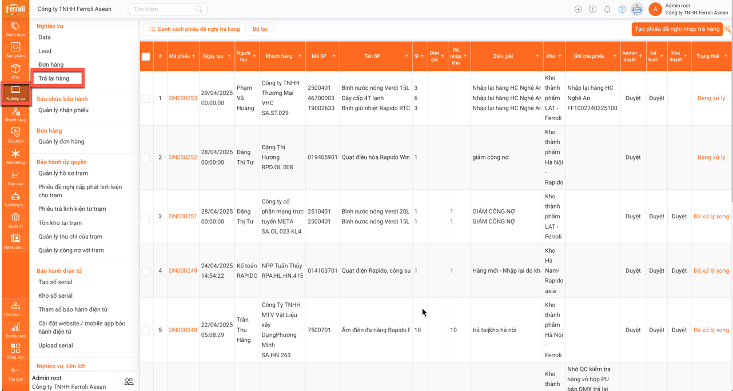The height and width of the screenshot is (391, 733).
Task: Open voucher link DN000249
Action: [183, 271]
